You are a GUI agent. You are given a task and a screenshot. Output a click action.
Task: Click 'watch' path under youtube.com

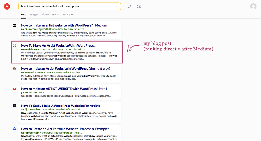pyautogui.click(x=43, y=92)
